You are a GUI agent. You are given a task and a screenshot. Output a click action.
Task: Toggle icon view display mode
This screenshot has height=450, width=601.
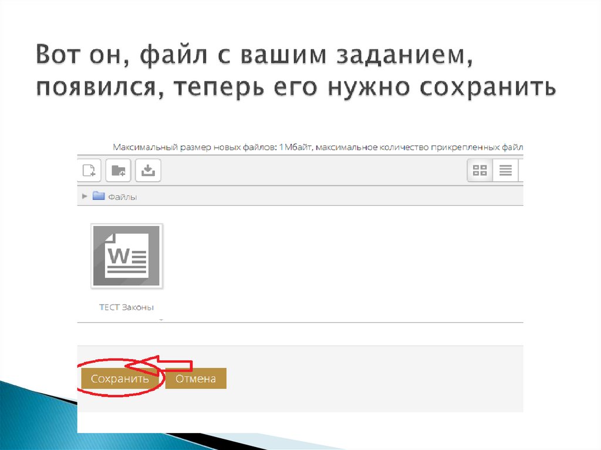pos(480,170)
